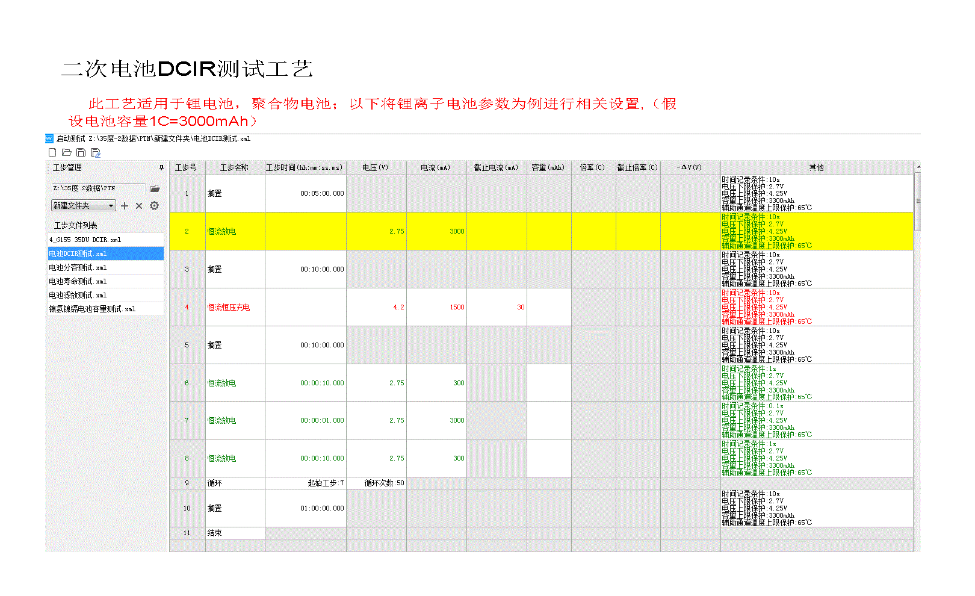The height and width of the screenshot is (596, 975).
Task: Click the 工步时间(hh:mm:ss.ms) column header
Action: pos(305,167)
